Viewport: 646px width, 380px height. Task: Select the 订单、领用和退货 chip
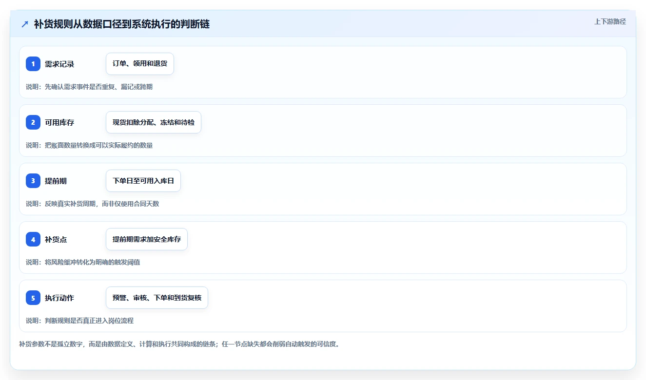[140, 64]
